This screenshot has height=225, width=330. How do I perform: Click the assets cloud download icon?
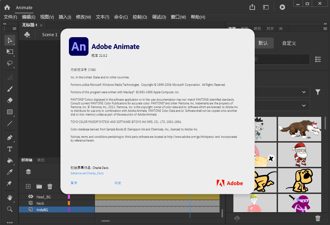coord(237,218)
